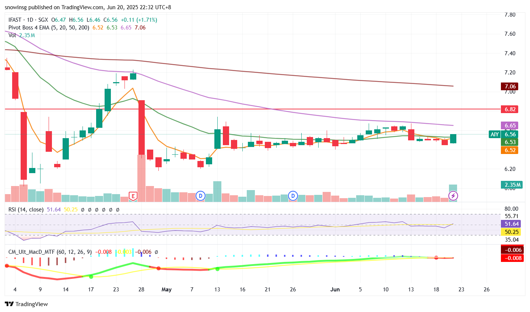The width and height of the screenshot is (530, 312).
Task: Click the dividend D marker near May 9
Action: click(x=200, y=196)
